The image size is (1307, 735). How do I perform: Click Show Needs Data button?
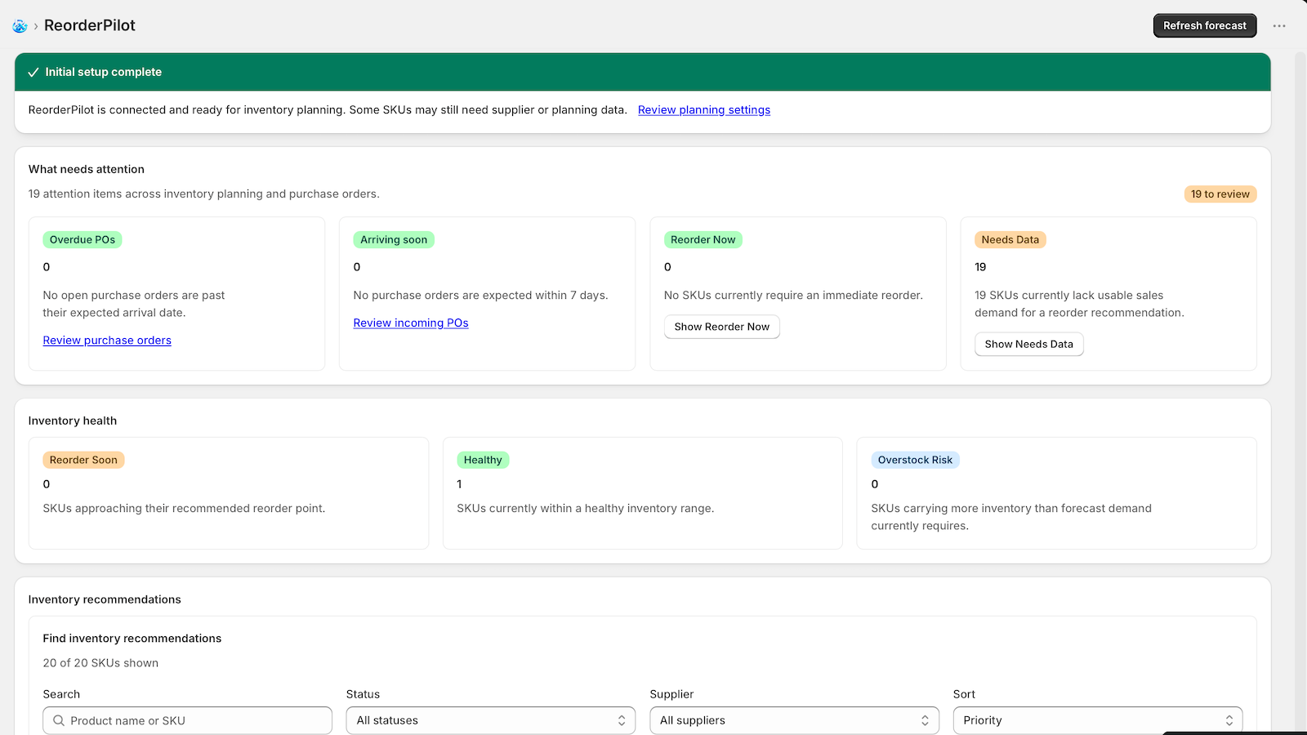1029,344
